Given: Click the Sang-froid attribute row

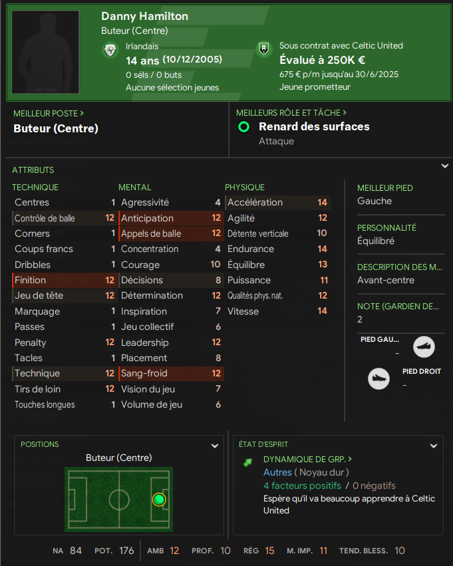Looking at the screenshot, I should point(170,374).
